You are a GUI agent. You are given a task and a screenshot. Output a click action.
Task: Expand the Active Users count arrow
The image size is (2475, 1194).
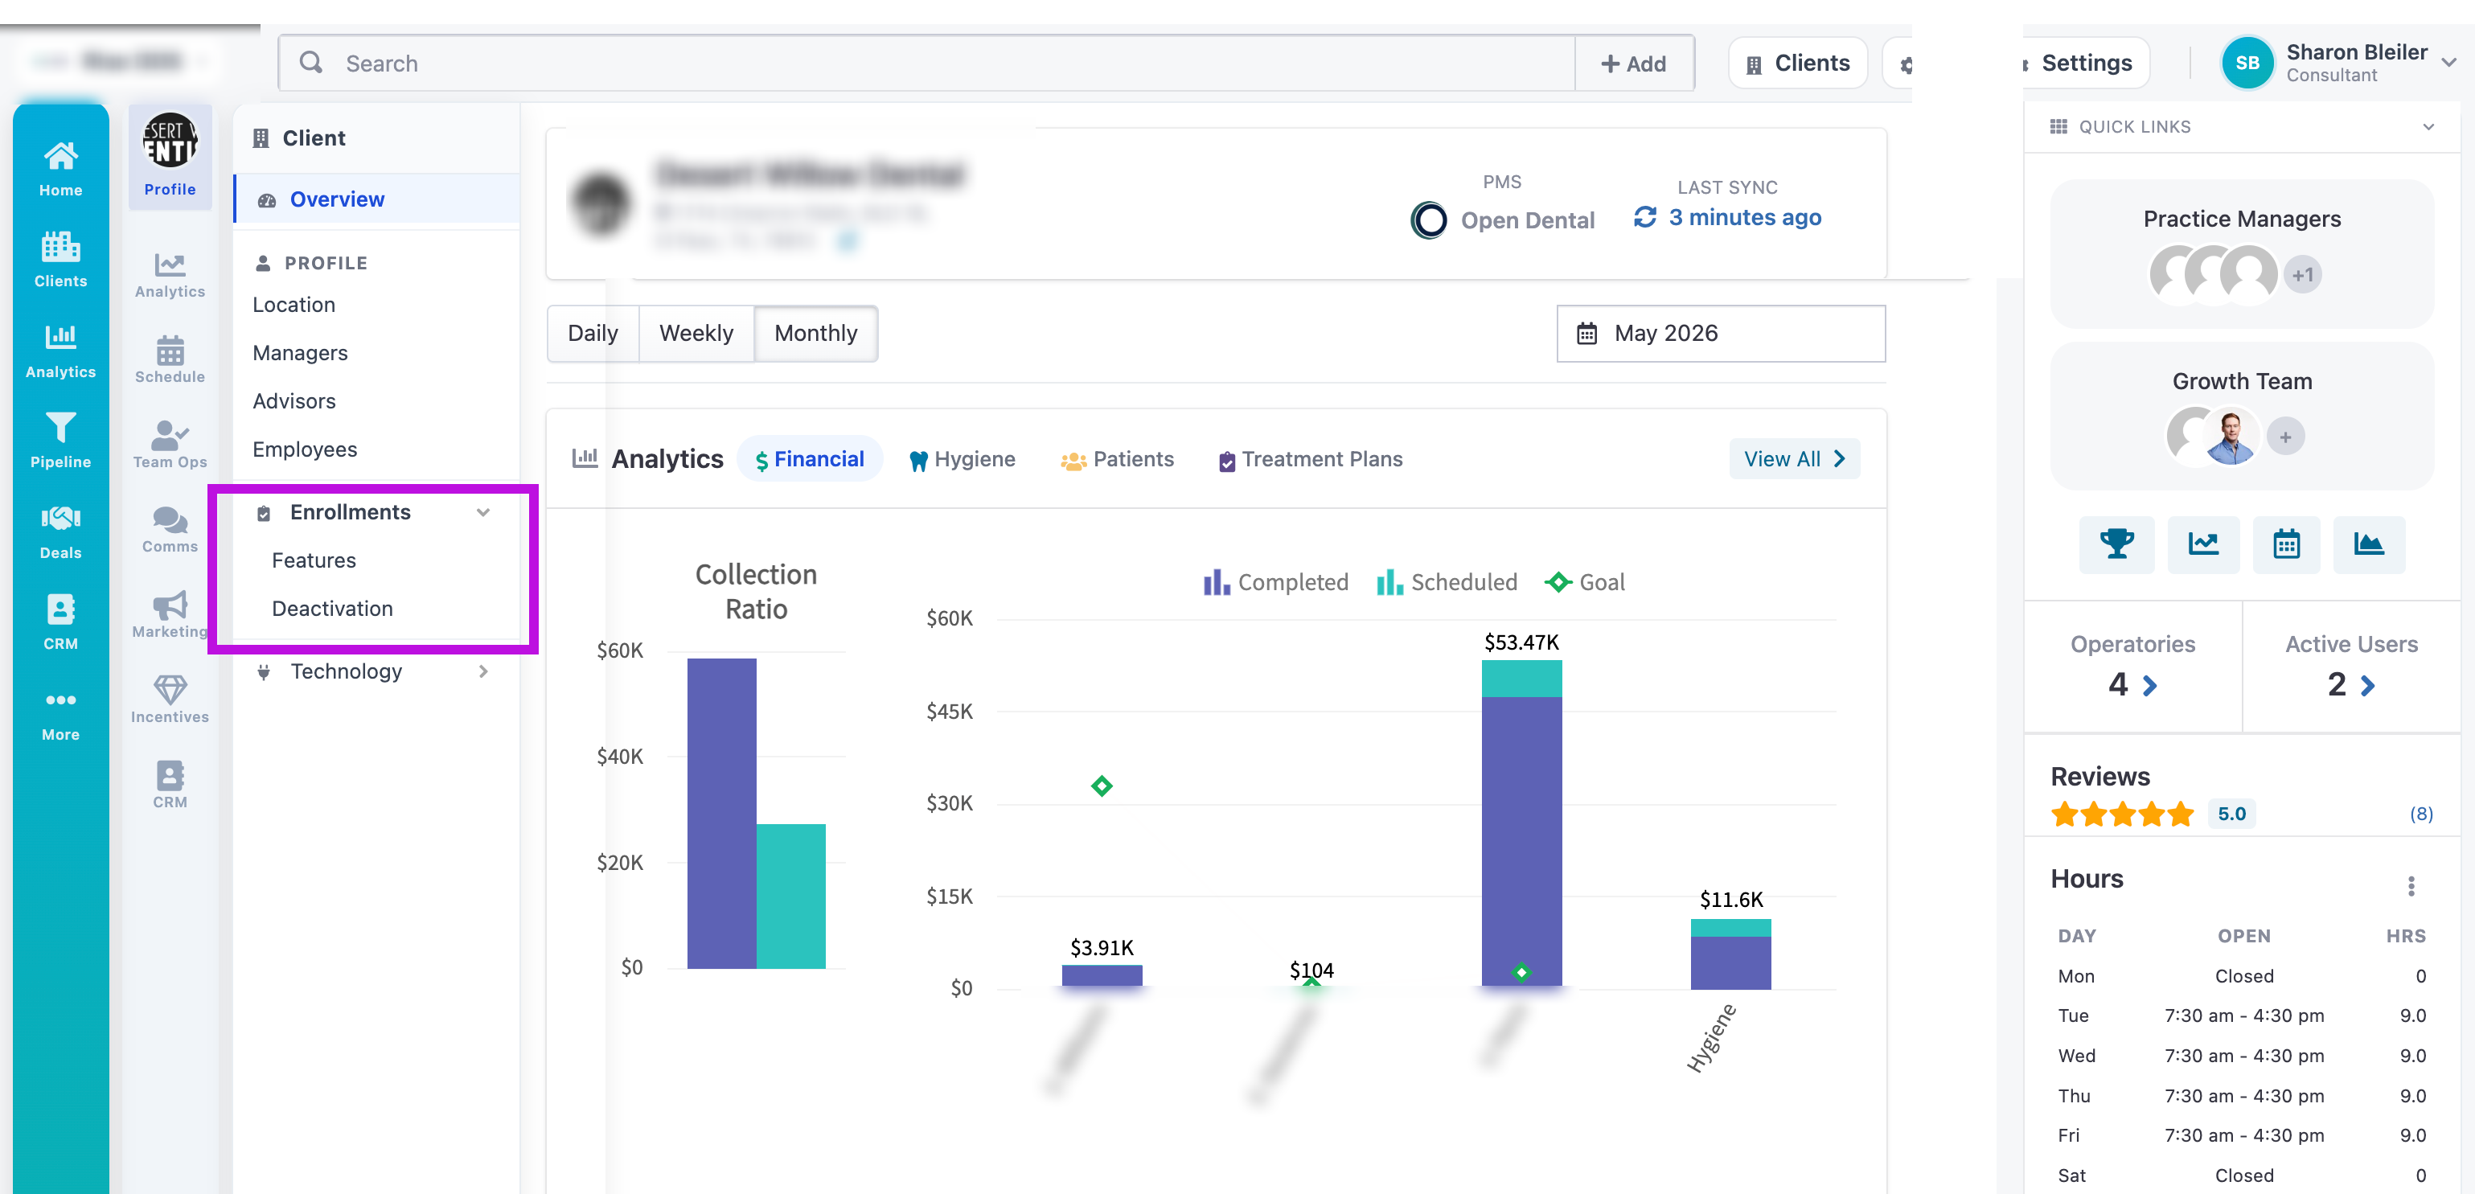2367,685
